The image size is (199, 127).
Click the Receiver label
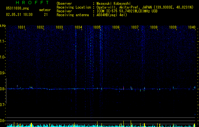tap(64, 11)
